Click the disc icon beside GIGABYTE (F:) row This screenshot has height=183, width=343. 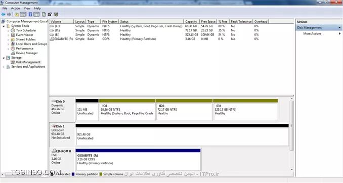(x=52, y=39)
